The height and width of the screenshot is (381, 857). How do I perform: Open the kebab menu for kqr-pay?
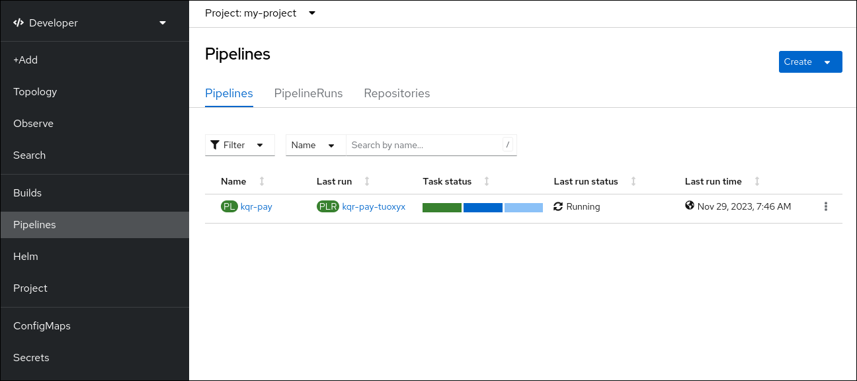[x=825, y=206]
